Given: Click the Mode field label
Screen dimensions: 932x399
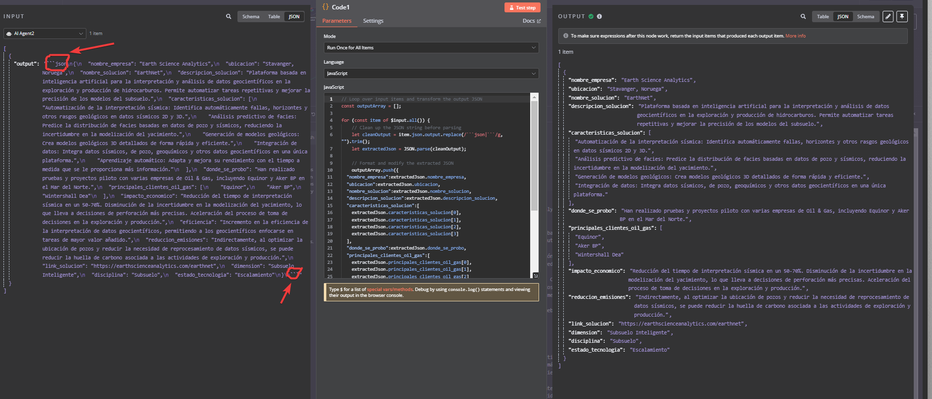Looking at the screenshot, I should 330,36.
